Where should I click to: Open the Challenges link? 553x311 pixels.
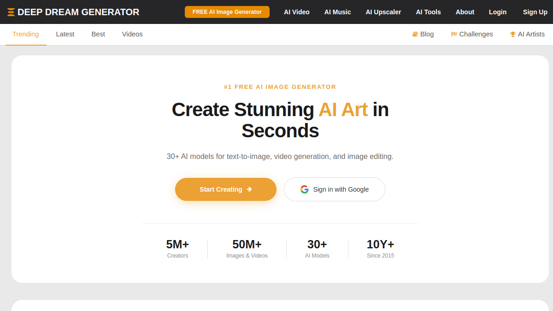pos(472,34)
